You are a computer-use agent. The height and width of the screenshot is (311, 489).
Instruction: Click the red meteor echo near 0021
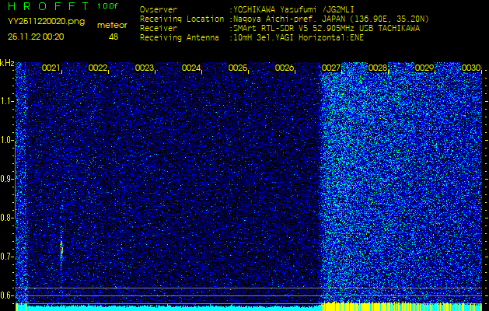[61, 249]
